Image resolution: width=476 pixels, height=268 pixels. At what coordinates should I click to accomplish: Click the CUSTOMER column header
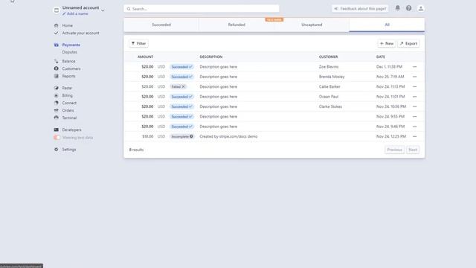[x=328, y=57]
